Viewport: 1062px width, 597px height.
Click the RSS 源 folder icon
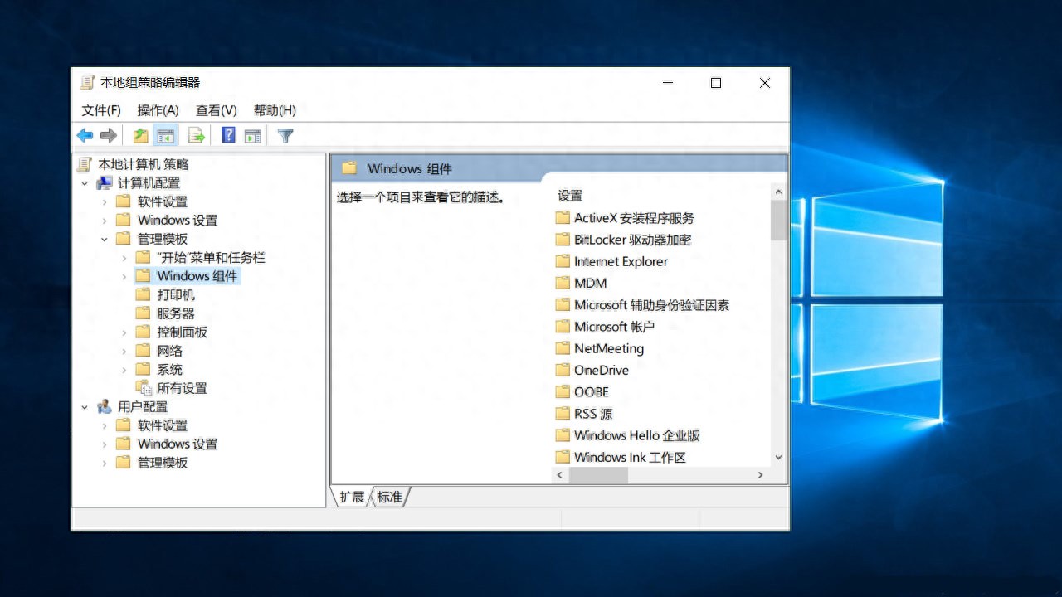[563, 413]
